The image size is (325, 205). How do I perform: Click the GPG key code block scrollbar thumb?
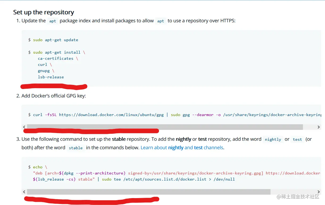click(x=165, y=127)
